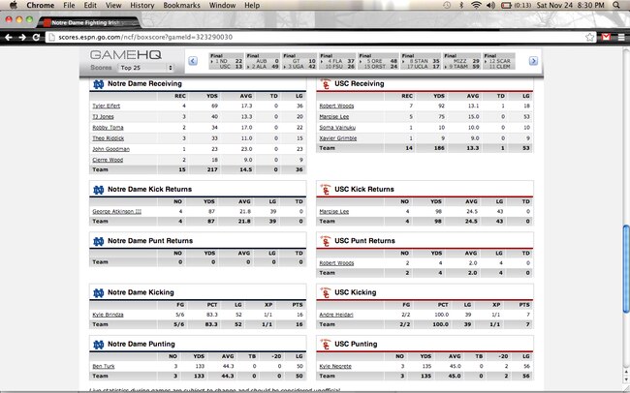Open Spotlight search magnifier

615,5
